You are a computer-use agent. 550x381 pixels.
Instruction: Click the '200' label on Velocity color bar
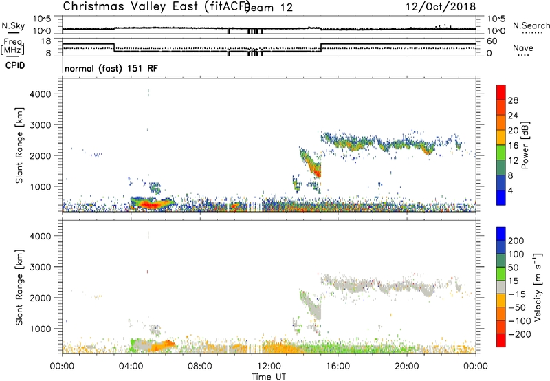pyautogui.click(x=516, y=241)
